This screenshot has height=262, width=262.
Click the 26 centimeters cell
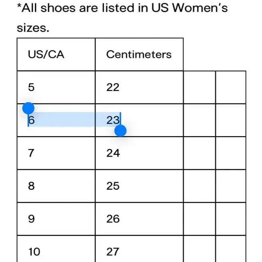139,219
